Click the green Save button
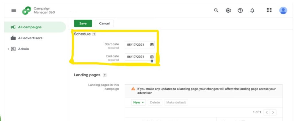The height and width of the screenshot is (121, 294). (x=83, y=23)
